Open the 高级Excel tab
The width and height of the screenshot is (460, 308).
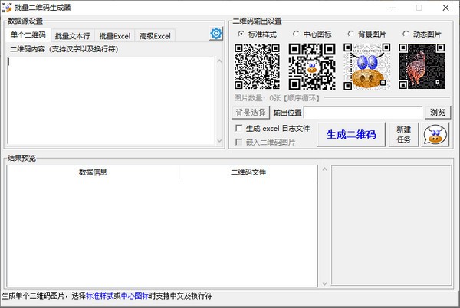point(155,36)
